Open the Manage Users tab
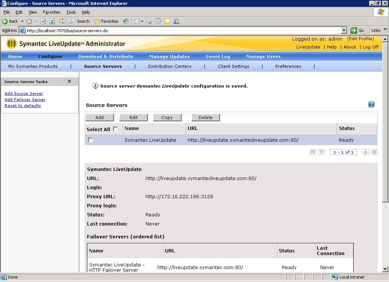Screen dimensions: 389x282 263,56
